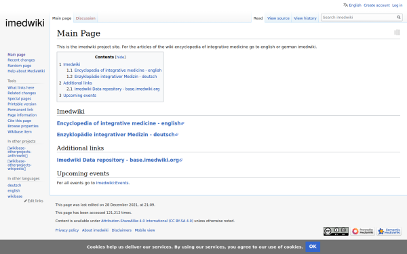Open the View history tab
The width and height of the screenshot is (407, 254).
click(305, 18)
